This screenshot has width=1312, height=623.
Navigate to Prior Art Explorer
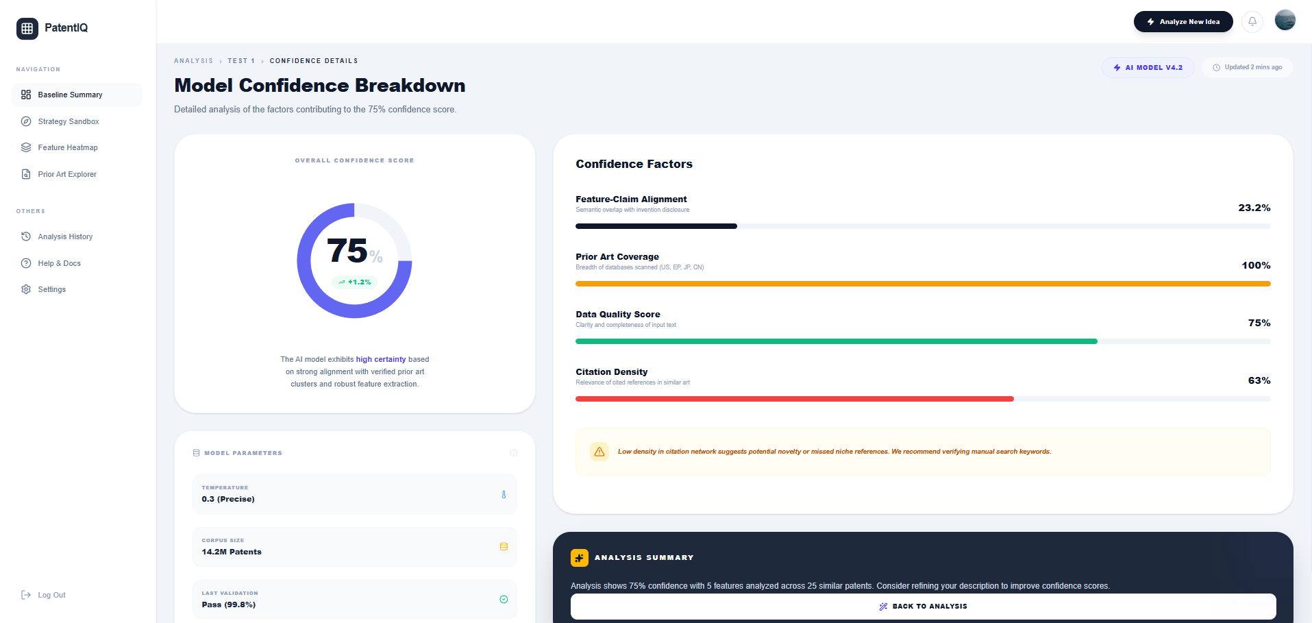coord(77,174)
